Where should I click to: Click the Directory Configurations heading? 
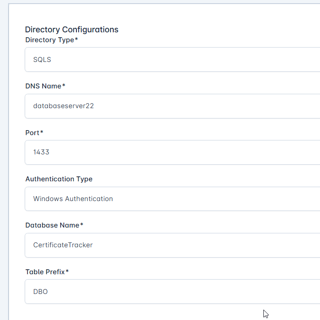(x=71, y=30)
